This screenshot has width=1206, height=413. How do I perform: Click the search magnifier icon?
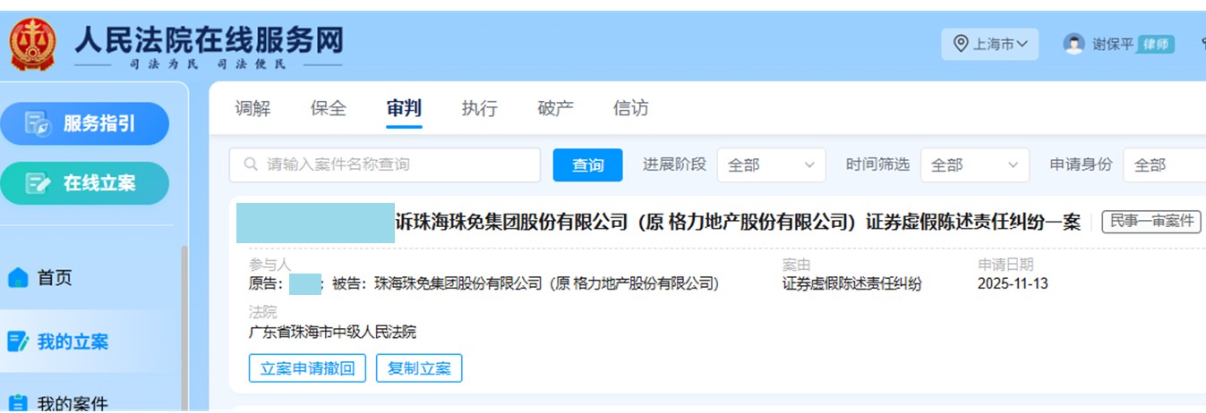tap(250, 164)
